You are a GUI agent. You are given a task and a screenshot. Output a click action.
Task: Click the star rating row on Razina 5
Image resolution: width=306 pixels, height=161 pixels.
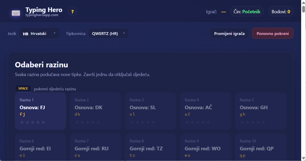click(x=253, y=122)
